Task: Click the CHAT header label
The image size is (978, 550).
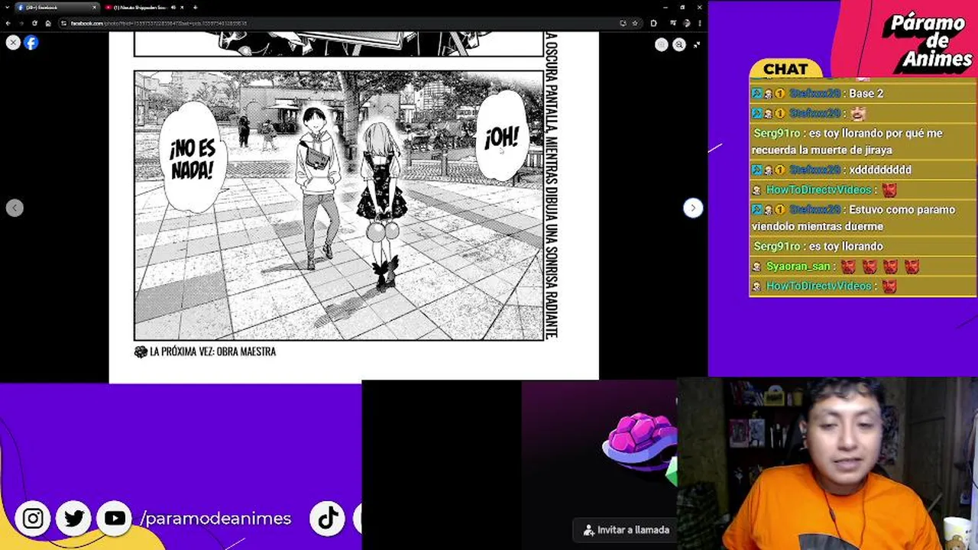Action: tap(785, 70)
